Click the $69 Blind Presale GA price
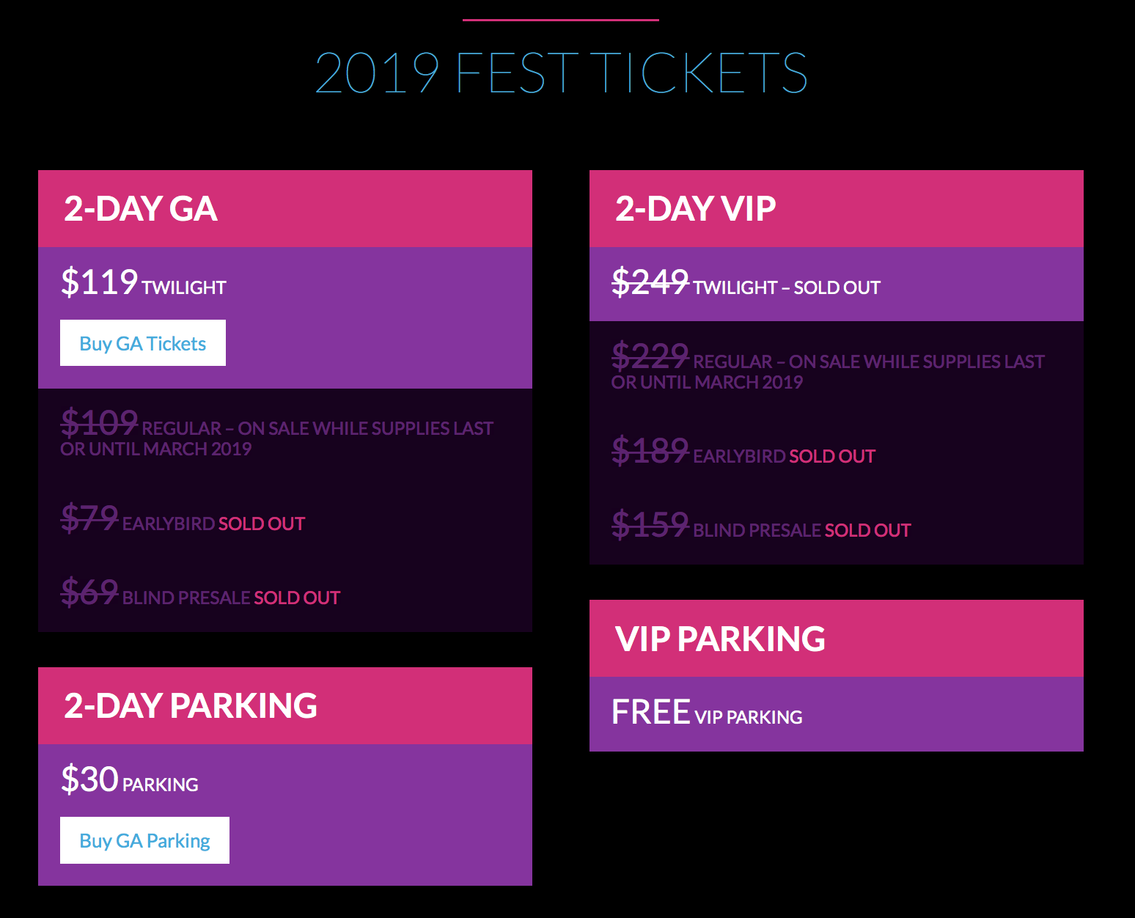The height and width of the screenshot is (918, 1135). [200, 592]
